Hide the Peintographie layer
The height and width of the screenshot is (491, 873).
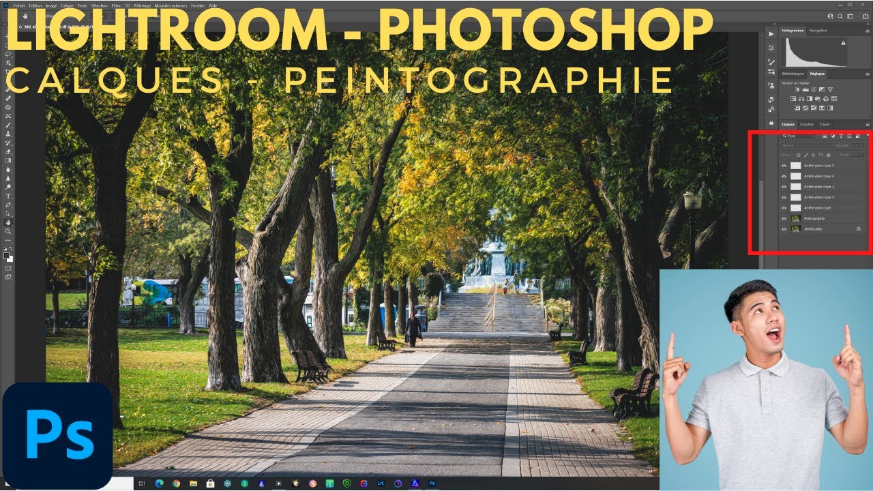pyautogui.click(x=784, y=218)
